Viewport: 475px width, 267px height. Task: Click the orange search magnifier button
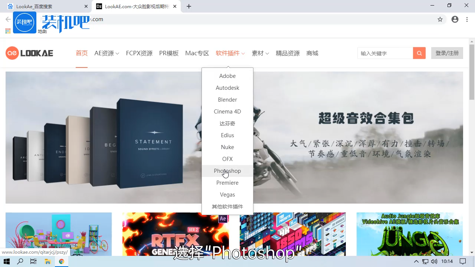pyautogui.click(x=419, y=53)
